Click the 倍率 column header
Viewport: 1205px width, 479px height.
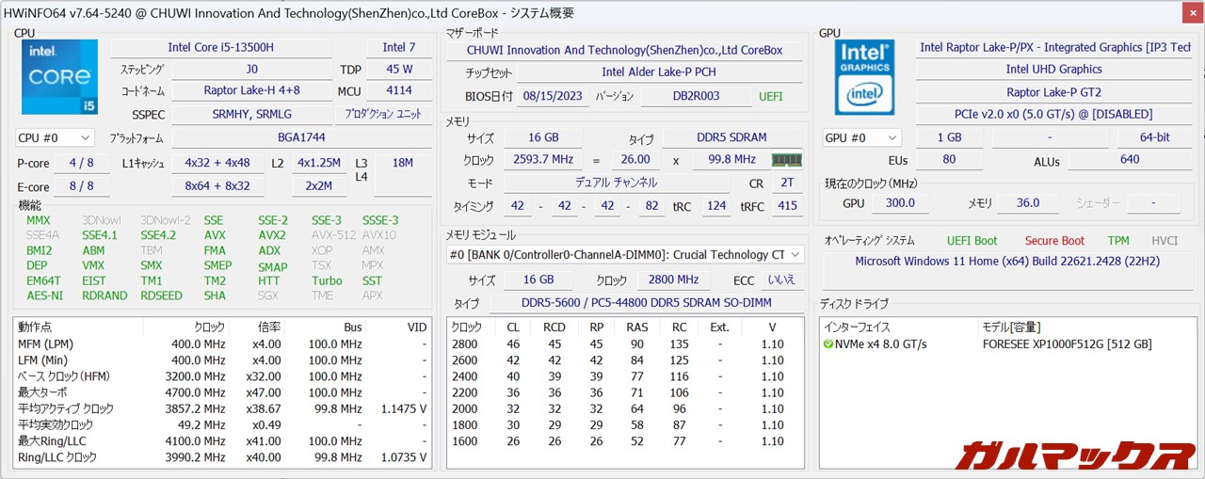pyautogui.click(x=269, y=327)
